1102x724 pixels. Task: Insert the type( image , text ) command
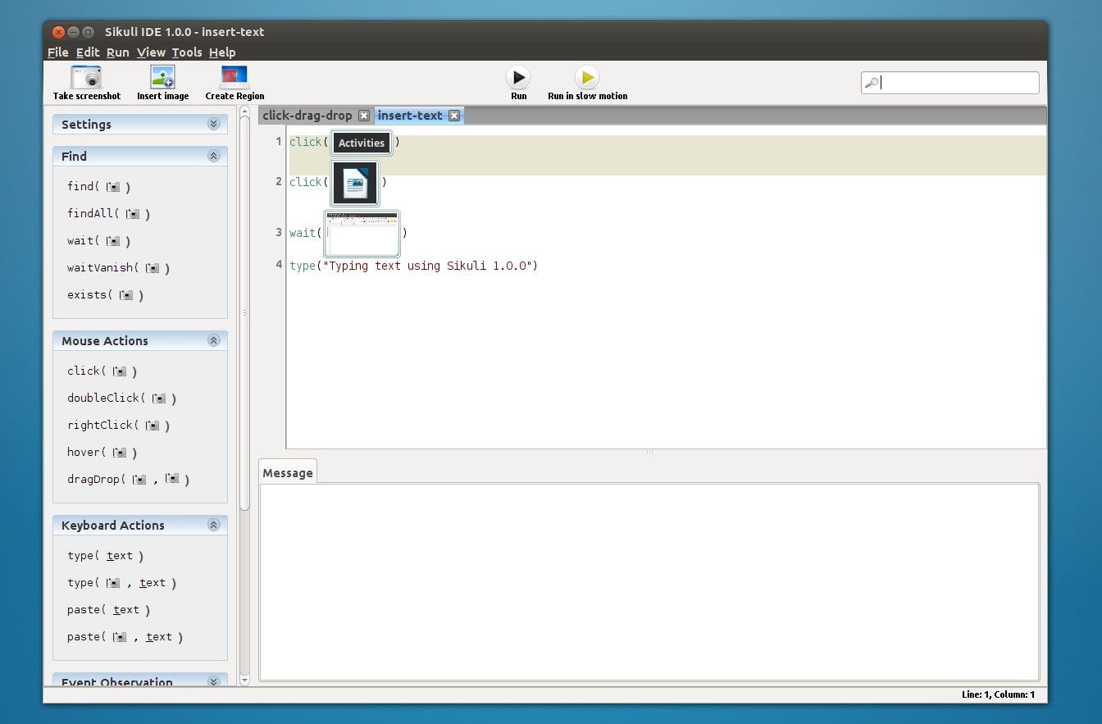click(x=121, y=583)
